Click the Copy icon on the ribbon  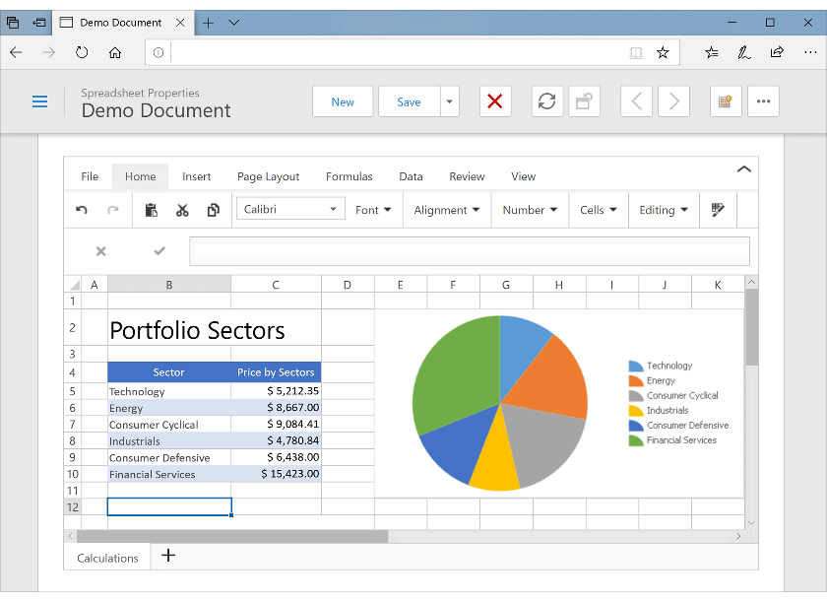(x=213, y=209)
